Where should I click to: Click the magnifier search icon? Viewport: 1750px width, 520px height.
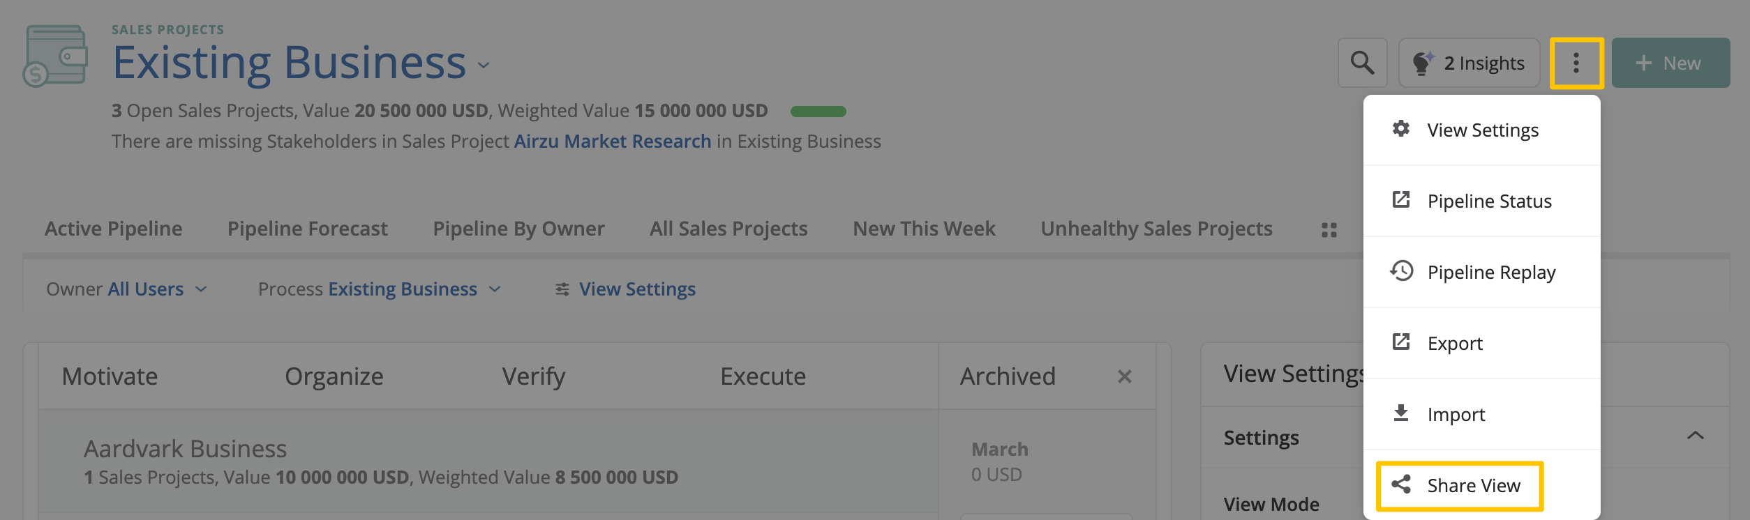(1362, 63)
